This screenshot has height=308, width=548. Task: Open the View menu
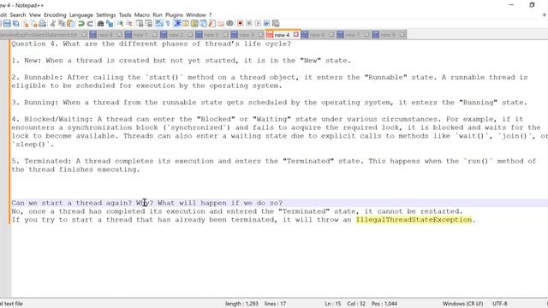(35, 15)
